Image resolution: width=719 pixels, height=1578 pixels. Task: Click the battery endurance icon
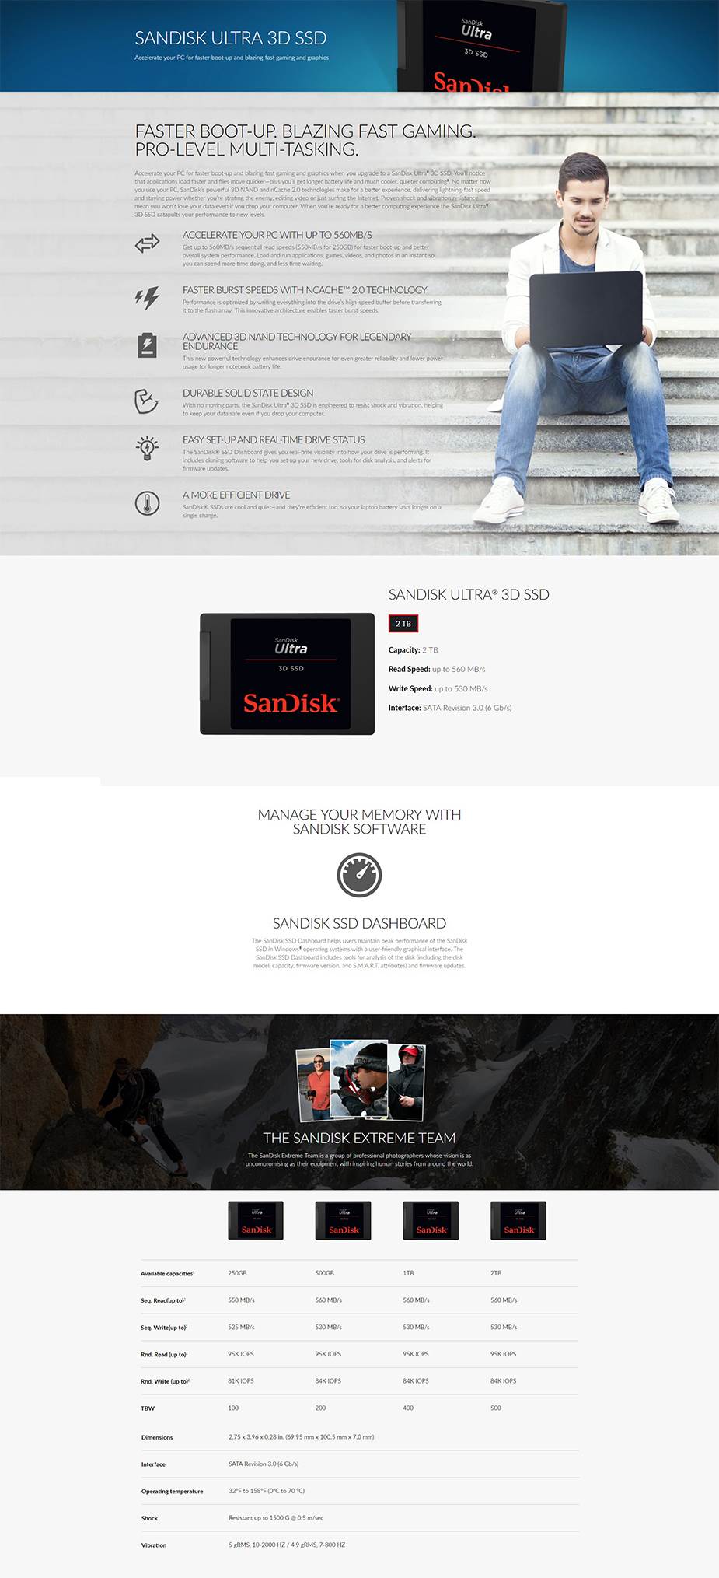(x=147, y=345)
